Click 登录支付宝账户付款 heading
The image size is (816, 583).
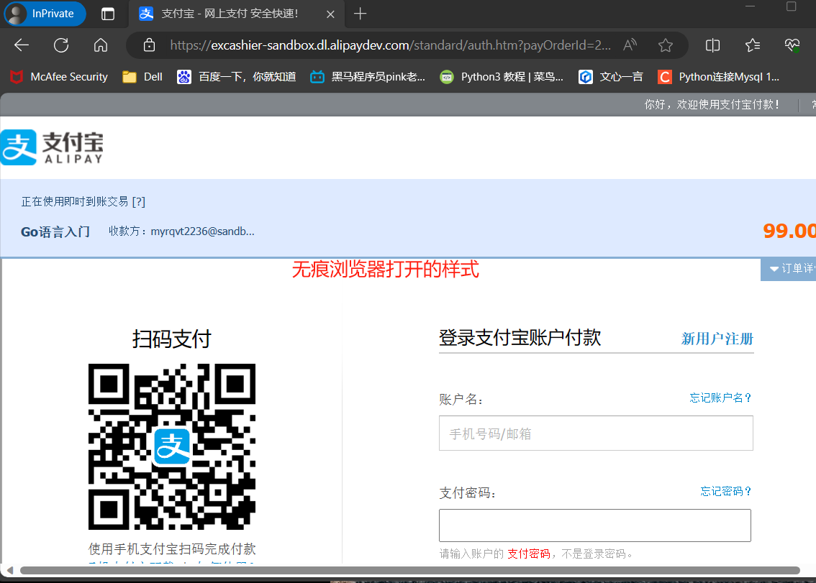point(520,338)
